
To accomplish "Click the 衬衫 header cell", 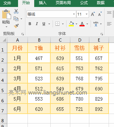I will (x=60, y=48).
